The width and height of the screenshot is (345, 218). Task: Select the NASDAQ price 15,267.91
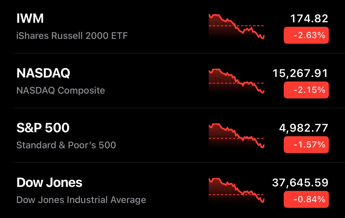pos(300,73)
